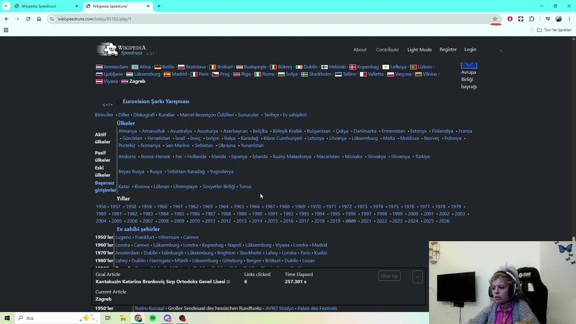Click the goal article info icon
Screen dimensions: 576x324
(228, 282)
